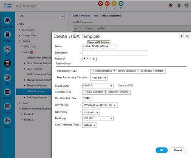Select Primary Template radio option
191x158 pixels.
(114, 71)
